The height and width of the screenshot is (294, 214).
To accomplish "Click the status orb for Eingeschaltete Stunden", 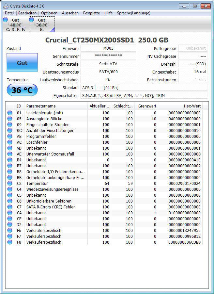I will click(10, 124).
